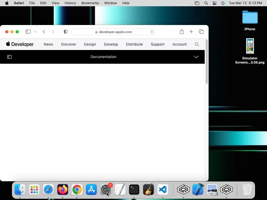Viewport: 267px width, 200px height.
Task: Open Firefox from the Dock
Action: (x=63, y=190)
